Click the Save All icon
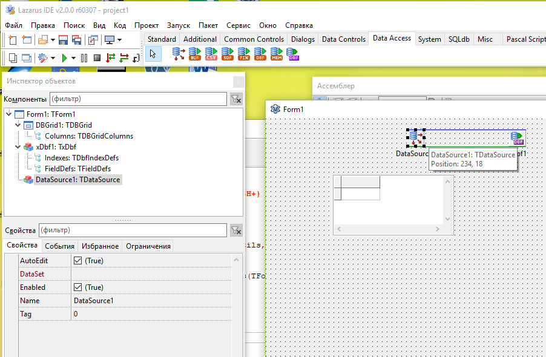 pyautogui.click(x=77, y=40)
